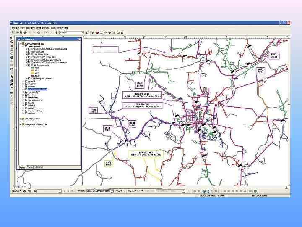The width and height of the screenshot is (302, 227).
Task: Click the green phase legend swatch
Action: [32, 68]
